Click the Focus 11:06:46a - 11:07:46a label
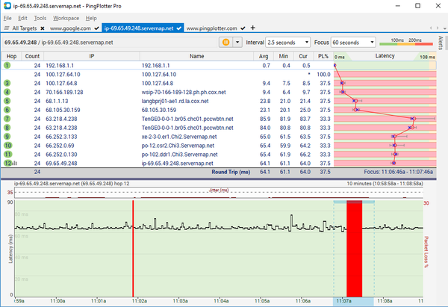448x307 pixels. (398, 172)
